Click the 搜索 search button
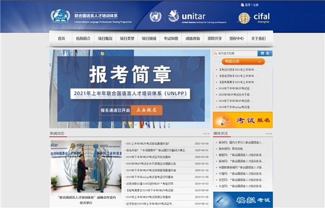 click(265, 53)
